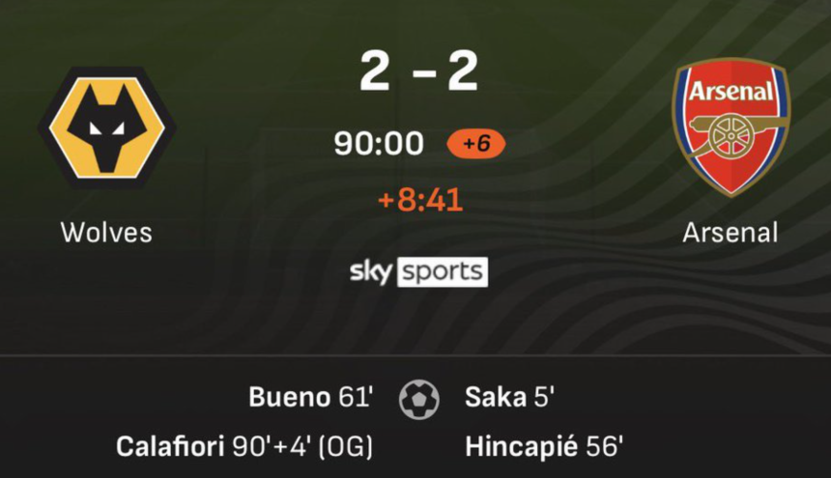This screenshot has height=478, width=831.
Task: Click the Arsenal score digit on the right
Action: tap(463, 70)
